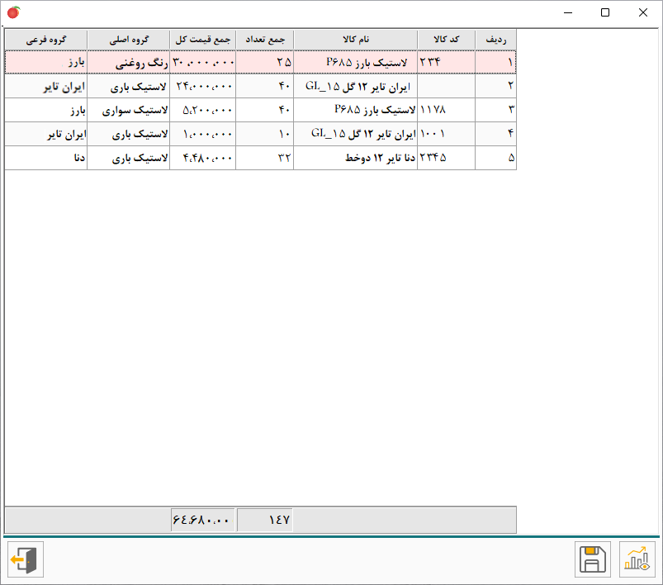Image resolution: width=663 pixels, height=585 pixels.
Task: Click لاستیک باری in row ۵
Action: point(129,158)
